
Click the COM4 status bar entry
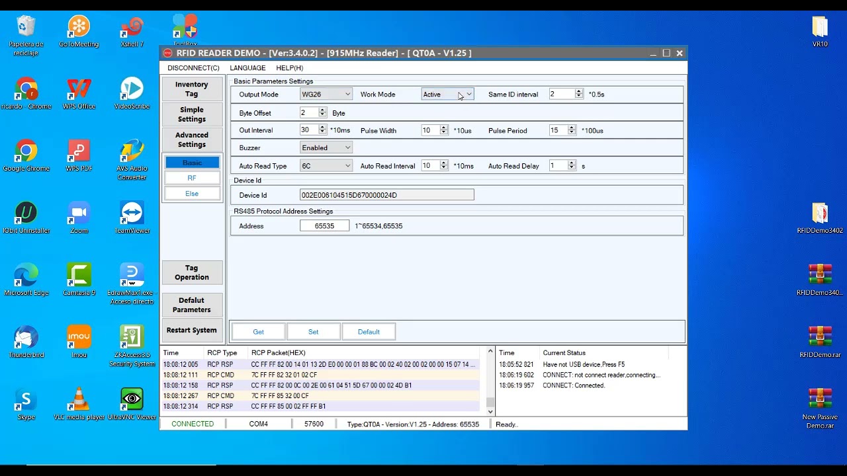(x=259, y=424)
